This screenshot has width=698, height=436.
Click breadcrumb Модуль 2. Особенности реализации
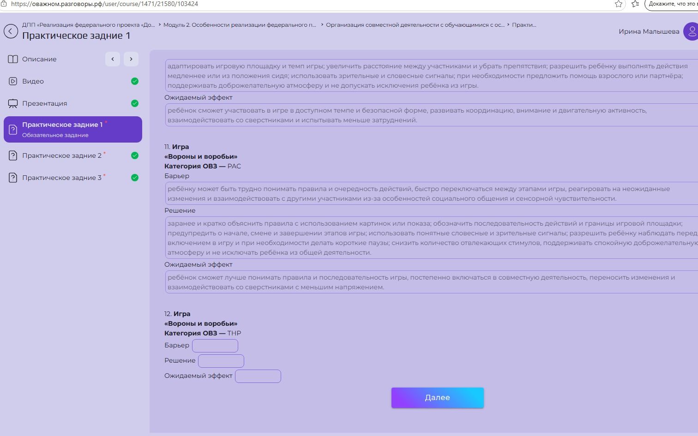point(240,25)
